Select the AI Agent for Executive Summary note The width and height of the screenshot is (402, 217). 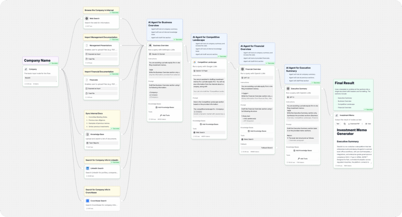303,74
